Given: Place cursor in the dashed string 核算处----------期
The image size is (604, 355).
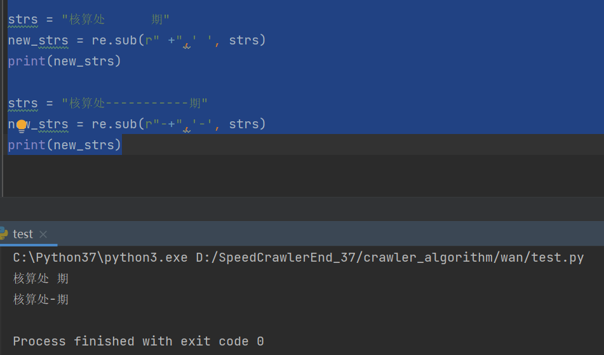Looking at the screenshot, I should tap(135, 103).
